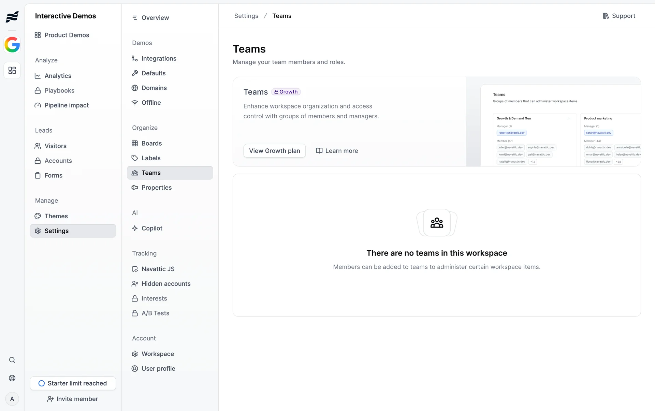655x411 pixels.
Task: Click Invite member
Action: click(x=73, y=399)
